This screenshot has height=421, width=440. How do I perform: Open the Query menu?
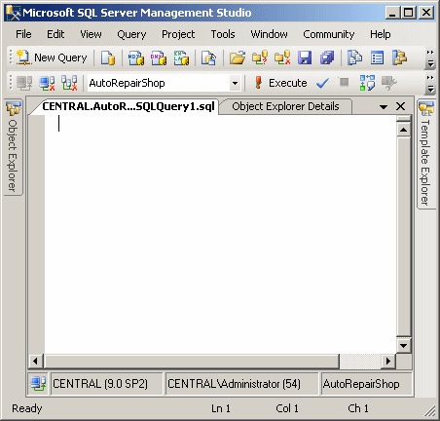tap(131, 34)
